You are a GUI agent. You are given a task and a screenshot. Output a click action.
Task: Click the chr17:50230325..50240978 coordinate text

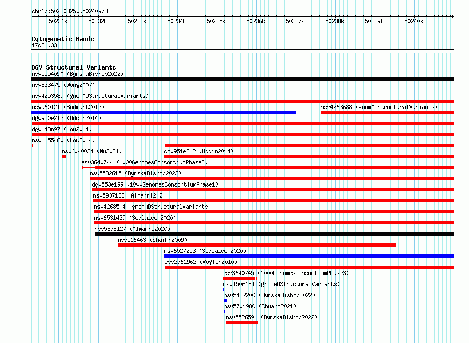click(x=70, y=11)
